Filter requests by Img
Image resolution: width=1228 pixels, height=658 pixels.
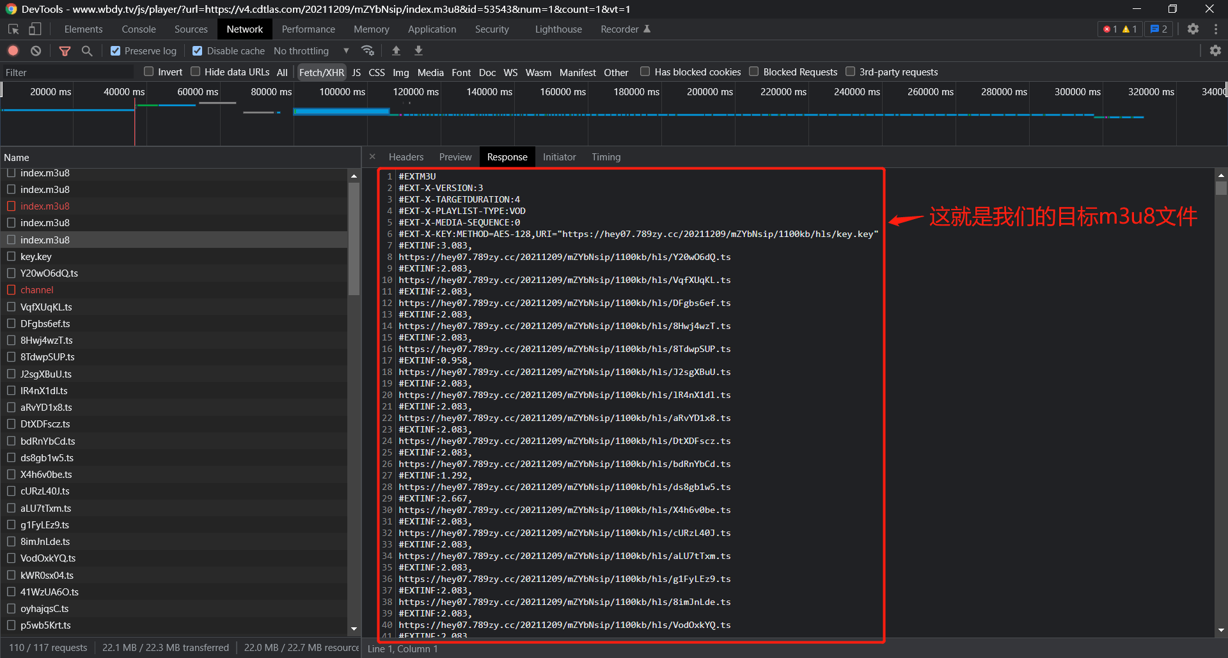401,72
